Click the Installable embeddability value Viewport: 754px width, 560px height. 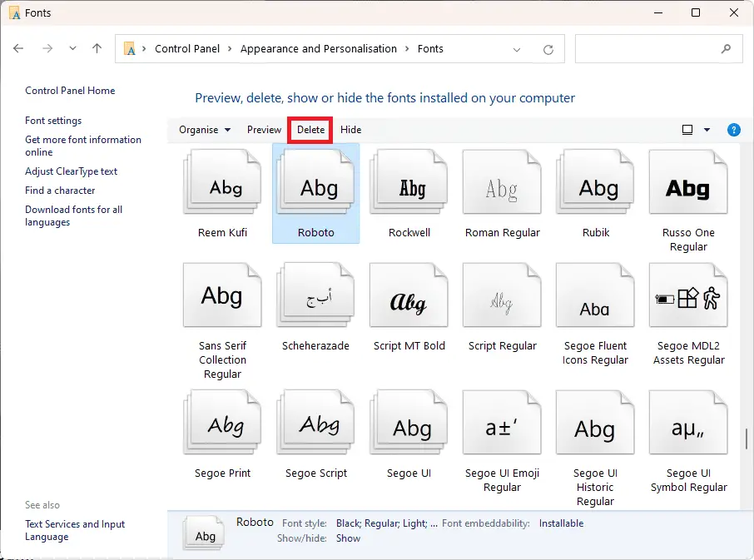pos(561,523)
